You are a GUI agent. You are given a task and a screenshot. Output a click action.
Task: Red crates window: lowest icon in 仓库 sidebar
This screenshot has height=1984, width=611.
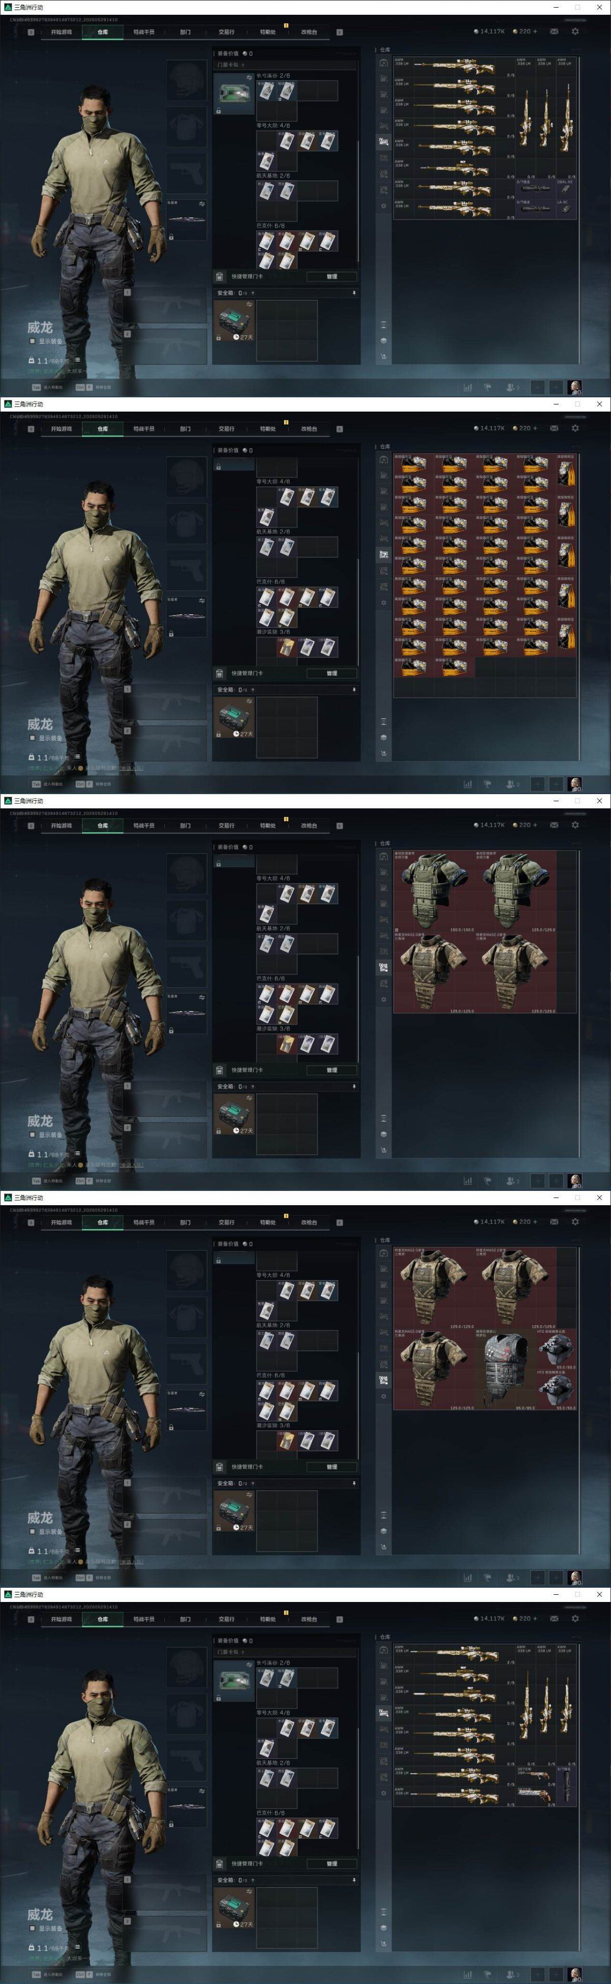[x=384, y=753]
